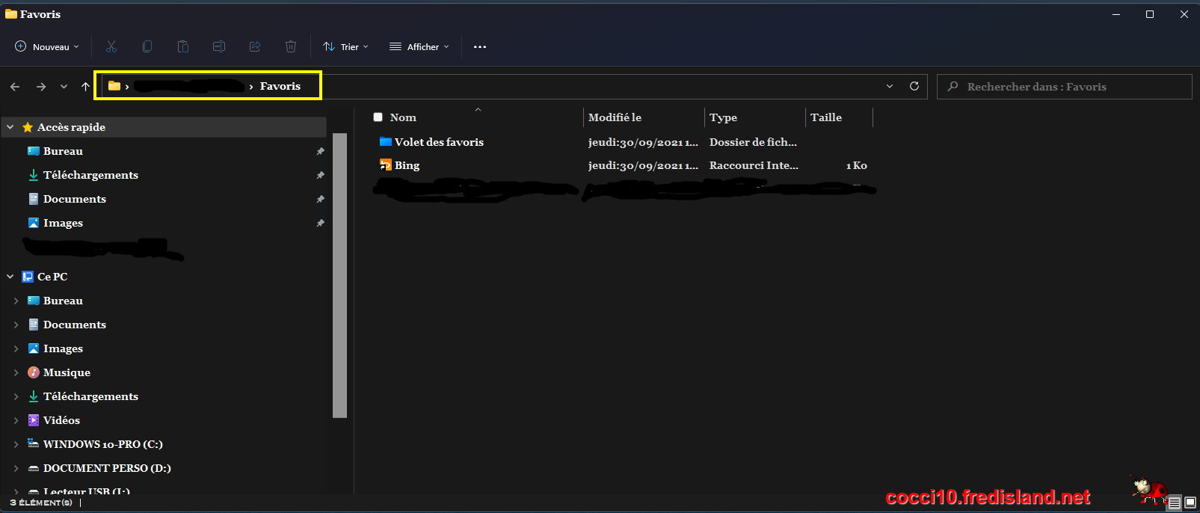
Task: Expand Bureau under Ce PC
Action: coord(16,301)
